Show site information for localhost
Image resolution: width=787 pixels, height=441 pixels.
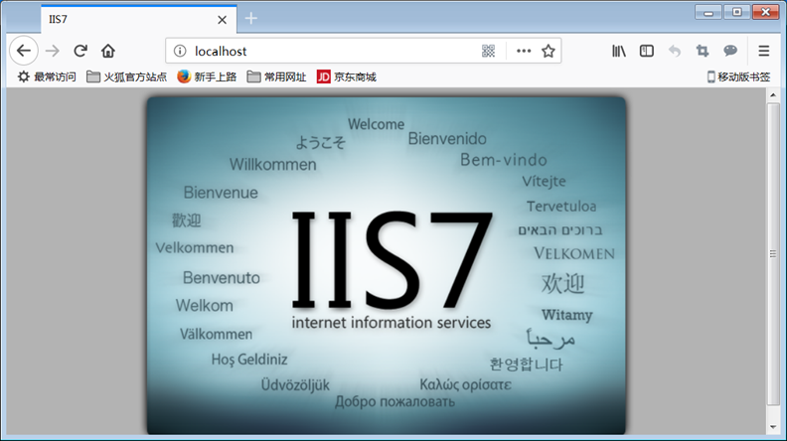180,51
